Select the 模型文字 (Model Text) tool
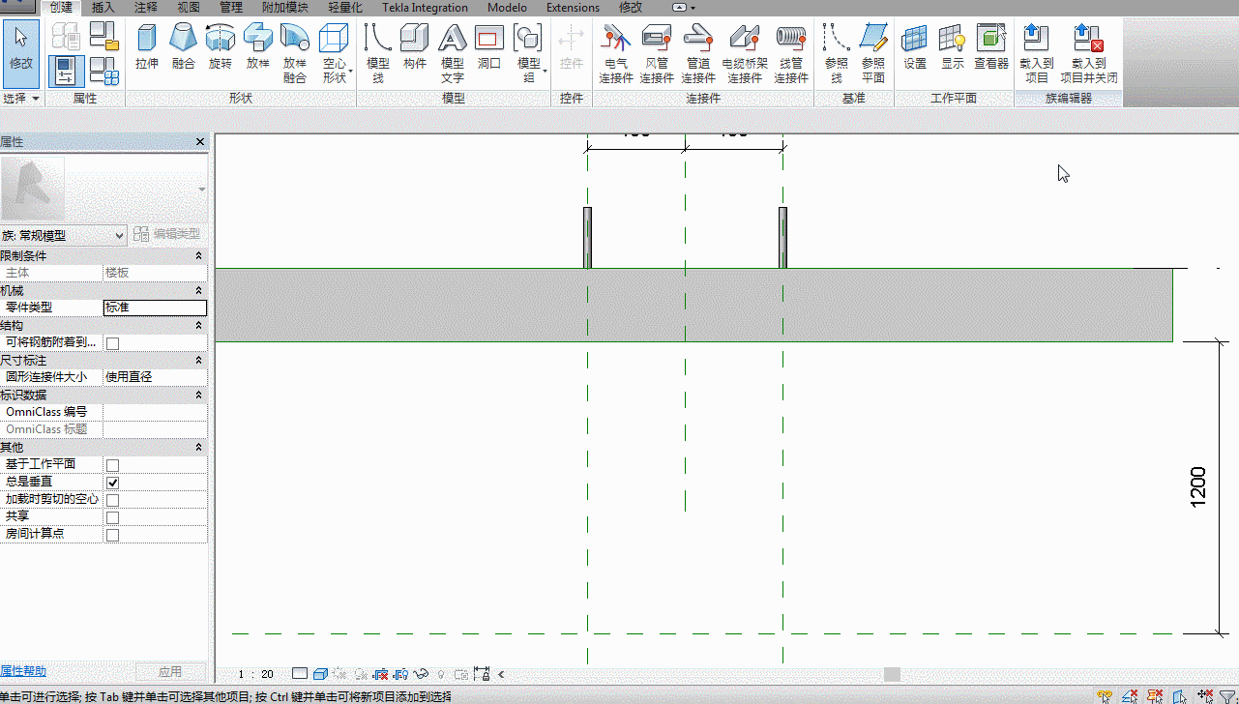 click(453, 53)
